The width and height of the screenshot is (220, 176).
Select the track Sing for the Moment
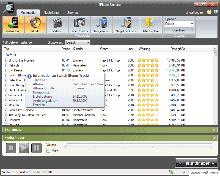coord(21,60)
